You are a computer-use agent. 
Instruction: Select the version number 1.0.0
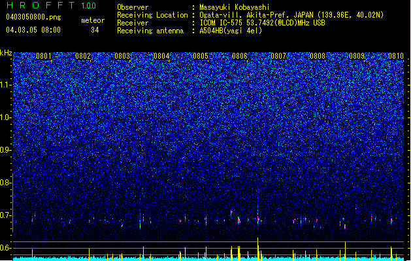[x=89, y=6]
